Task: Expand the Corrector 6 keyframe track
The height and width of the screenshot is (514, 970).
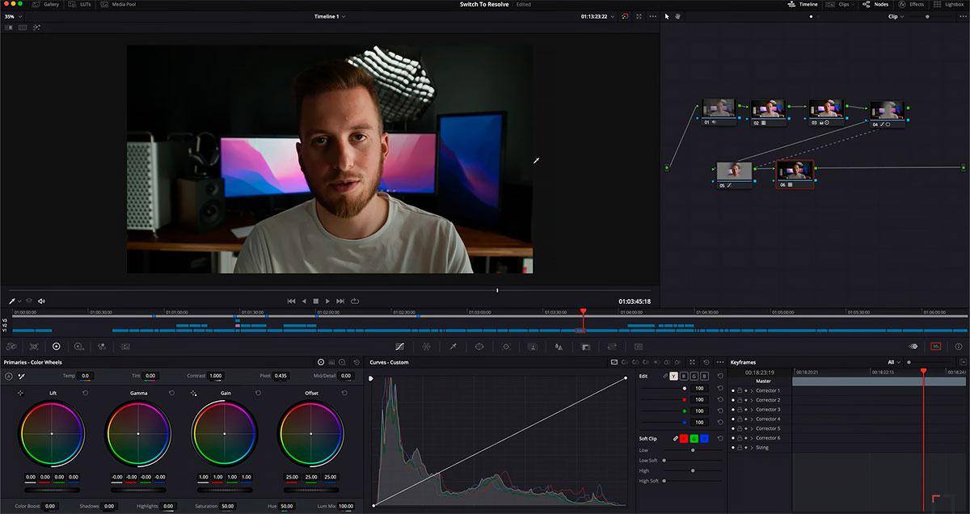Action: pos(752,438)
